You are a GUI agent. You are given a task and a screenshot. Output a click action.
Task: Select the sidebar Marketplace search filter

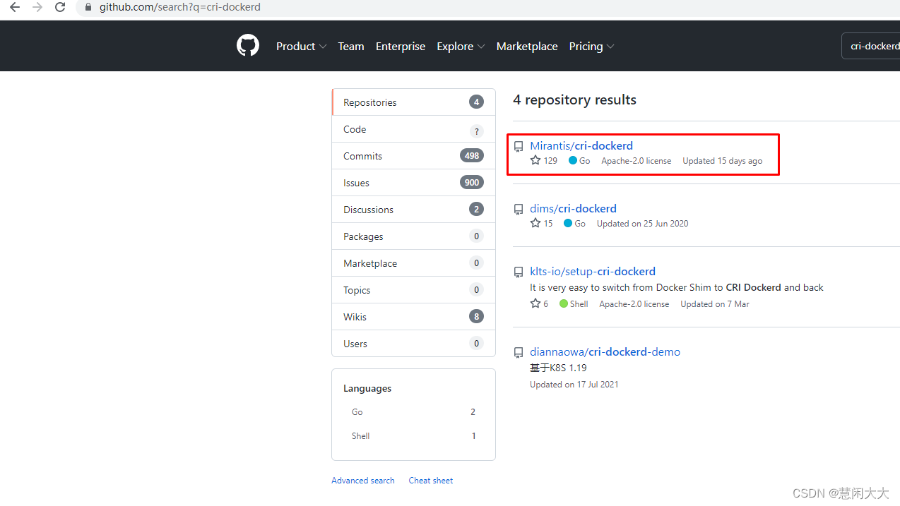click(x=413, y=263)
